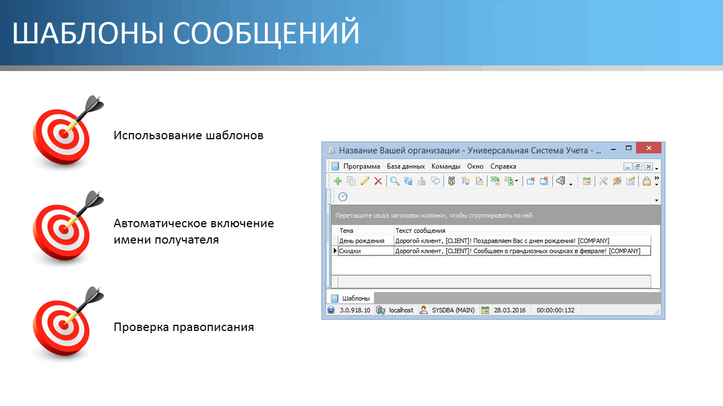Open options arrow at right of clock toolbar
Screen dimensions: 723x406
tap(656, 201)
